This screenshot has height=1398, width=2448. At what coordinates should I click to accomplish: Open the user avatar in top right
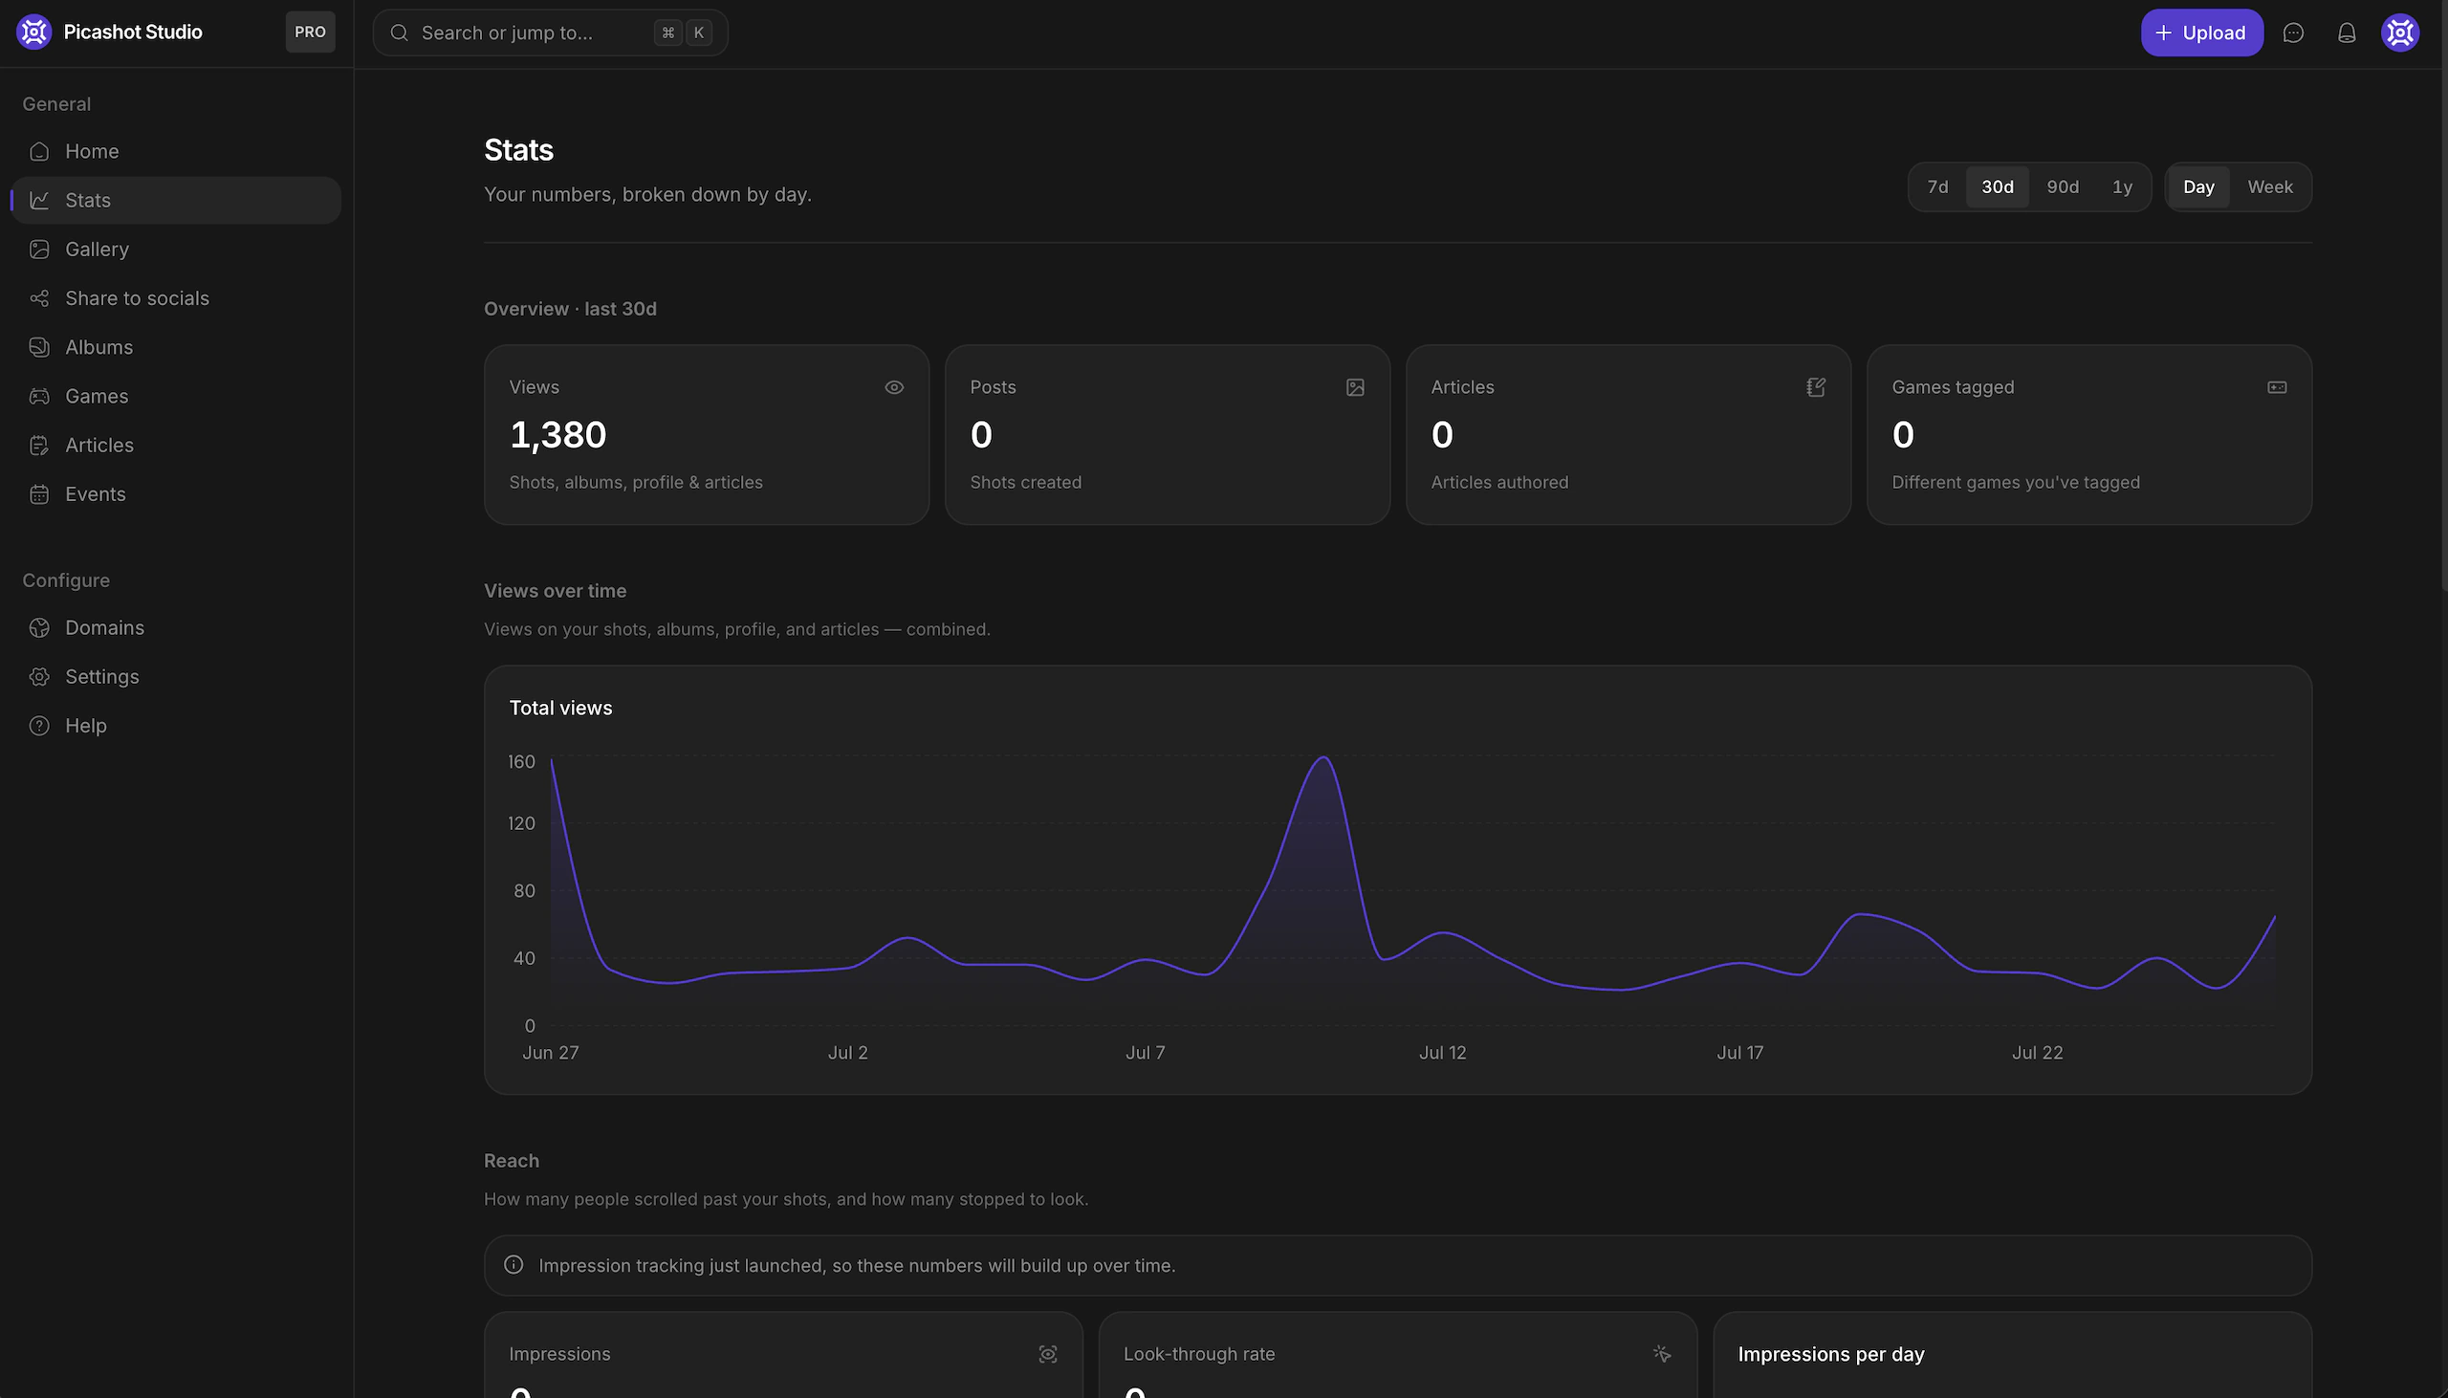2400,33
